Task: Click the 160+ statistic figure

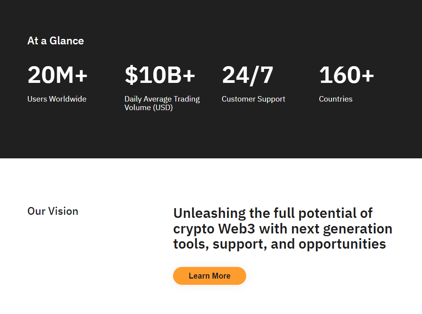Action: coord(347,75)
